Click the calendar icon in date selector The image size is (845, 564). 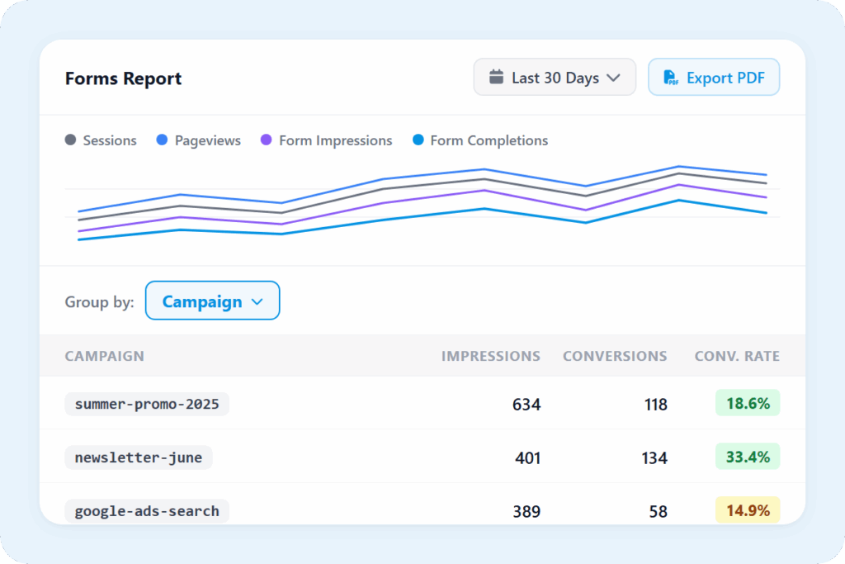click(x=496, y=78)
